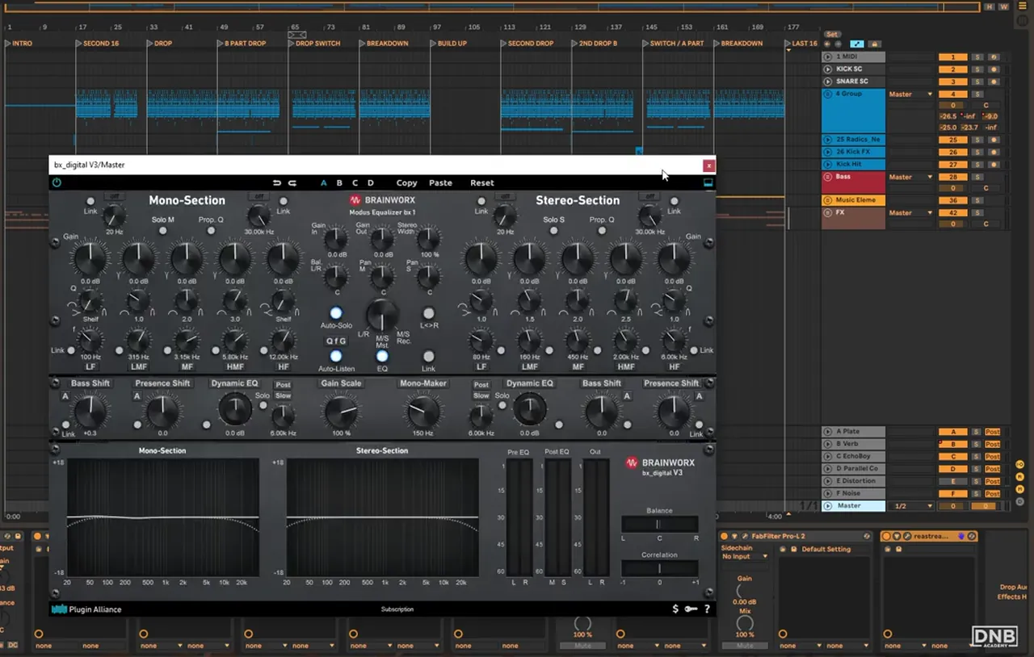This screenshot has width=1034, height=657.
Task: Collapse the Bass group track
Action: pyautogui.click(x=827, y=177)
